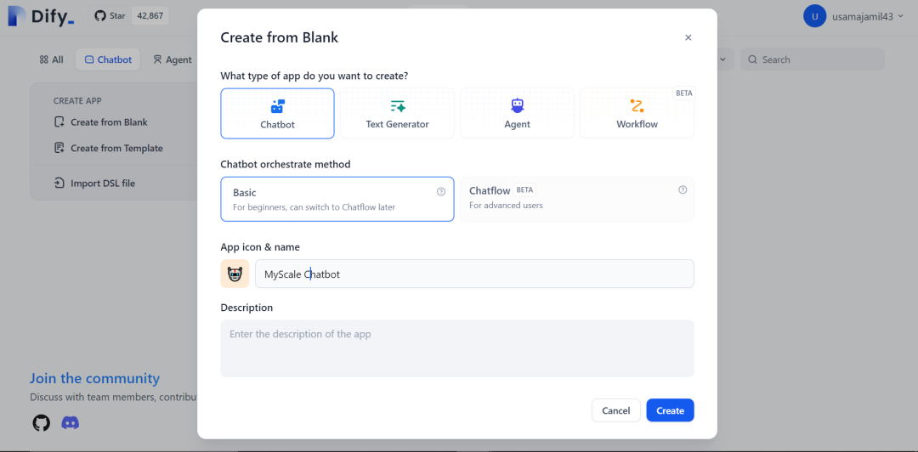Choose the Text Generator app type
The width and height of the screenshot is (918, 452).
point(397,113)
